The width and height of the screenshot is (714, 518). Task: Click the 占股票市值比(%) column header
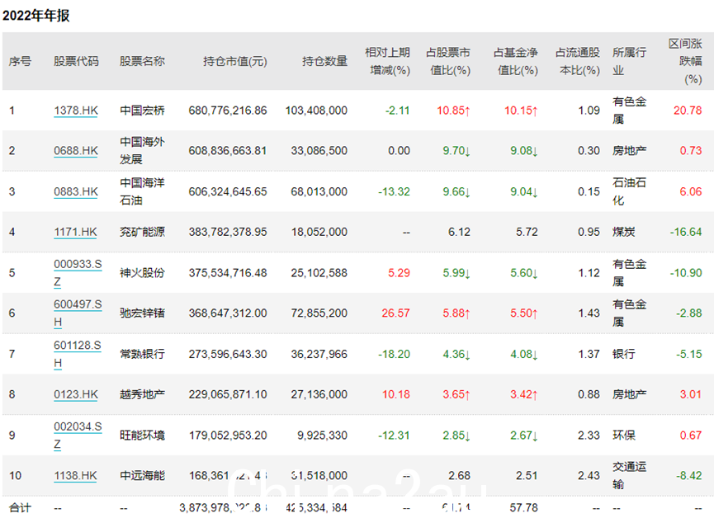click(x=448, y=61)
